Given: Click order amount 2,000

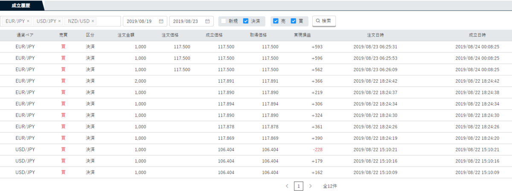Looking at the screenshot, I should pyautogui.click(x=140, y=81).
